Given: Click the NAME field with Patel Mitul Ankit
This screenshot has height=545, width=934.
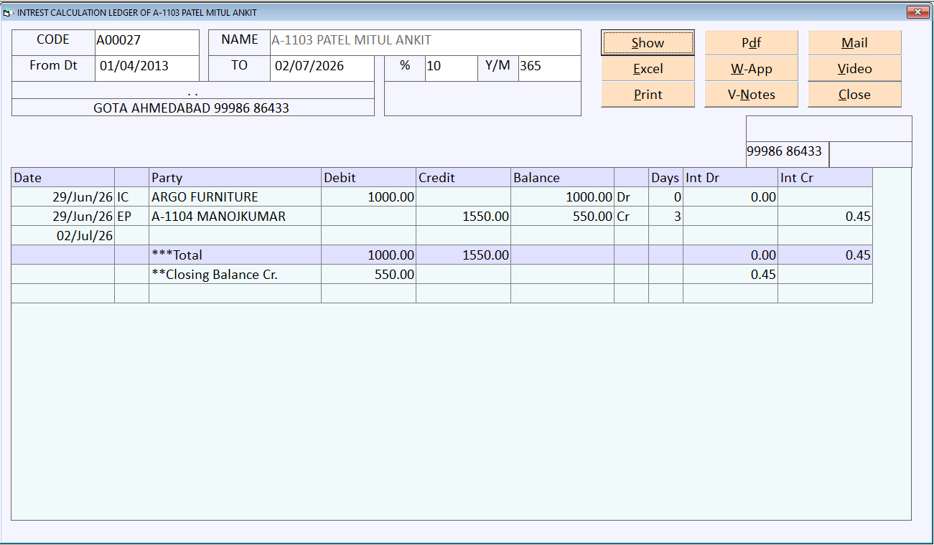Looking at the screenshot, I should pyautogui.click(x=425, y=41).
